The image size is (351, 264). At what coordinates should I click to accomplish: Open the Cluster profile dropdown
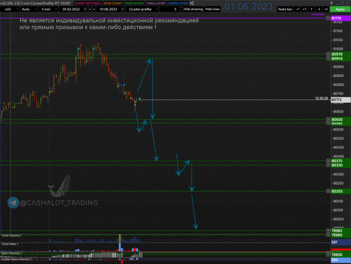[x=143, y=9]
